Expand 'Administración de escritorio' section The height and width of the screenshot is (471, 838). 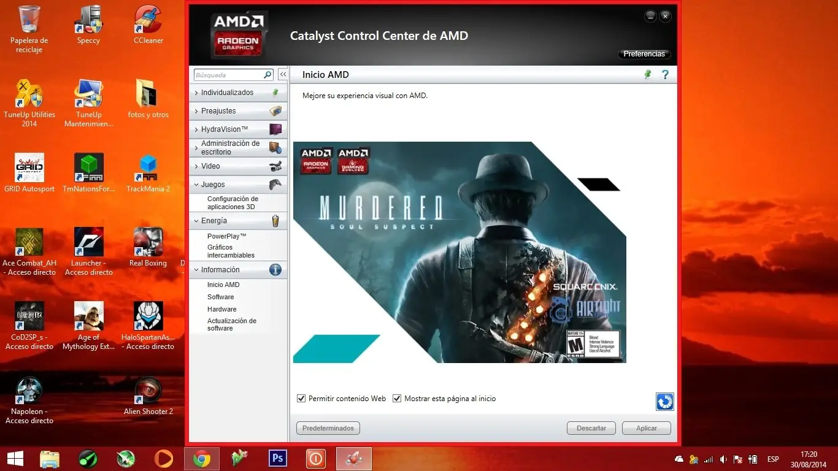coord(239,148)
